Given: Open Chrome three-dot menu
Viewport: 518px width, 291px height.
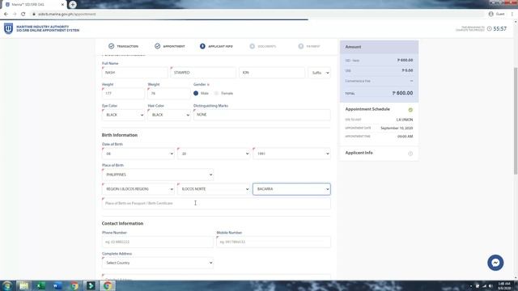Looking at the screenshot, I should 512,14.
